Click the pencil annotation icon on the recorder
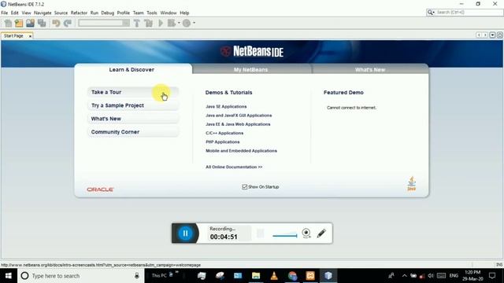Screen dimensions: 504x283 coord(321,233)
